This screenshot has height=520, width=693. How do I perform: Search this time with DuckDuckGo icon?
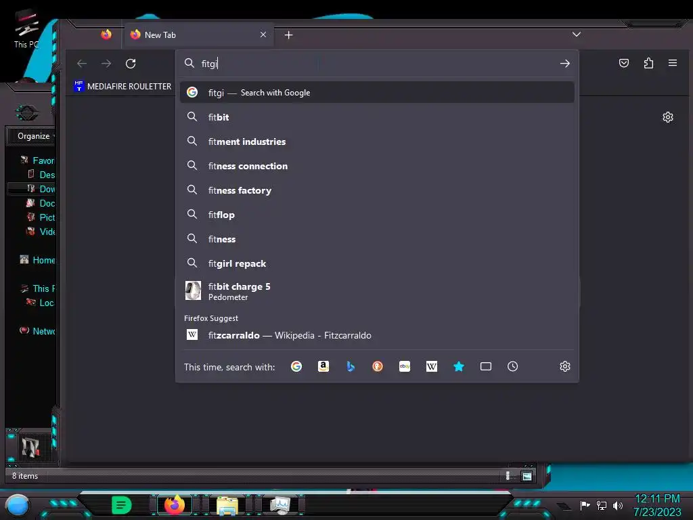coord(378,366)
